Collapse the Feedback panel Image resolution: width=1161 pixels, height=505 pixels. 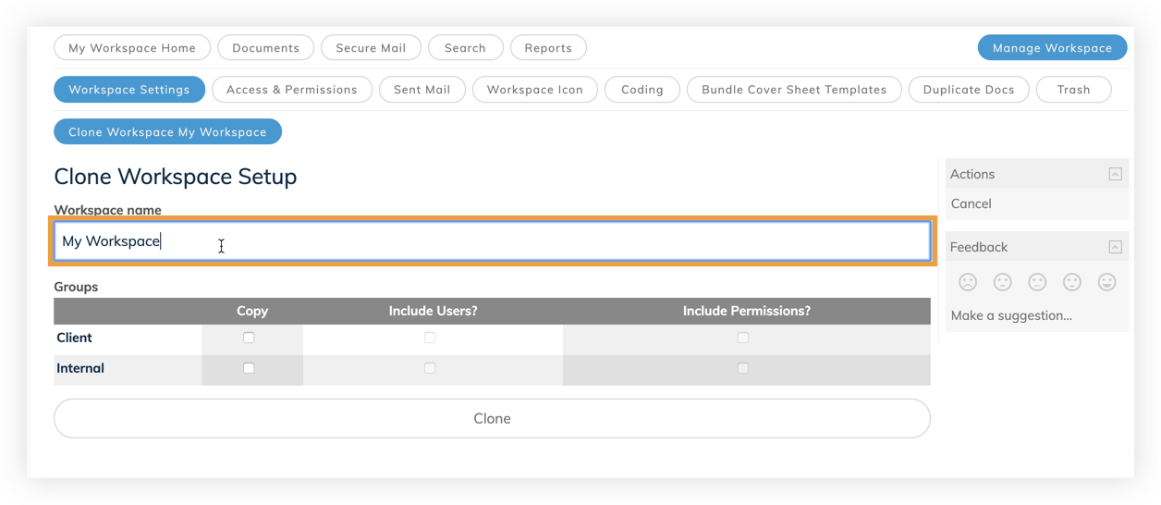[x=1116, y=247]
